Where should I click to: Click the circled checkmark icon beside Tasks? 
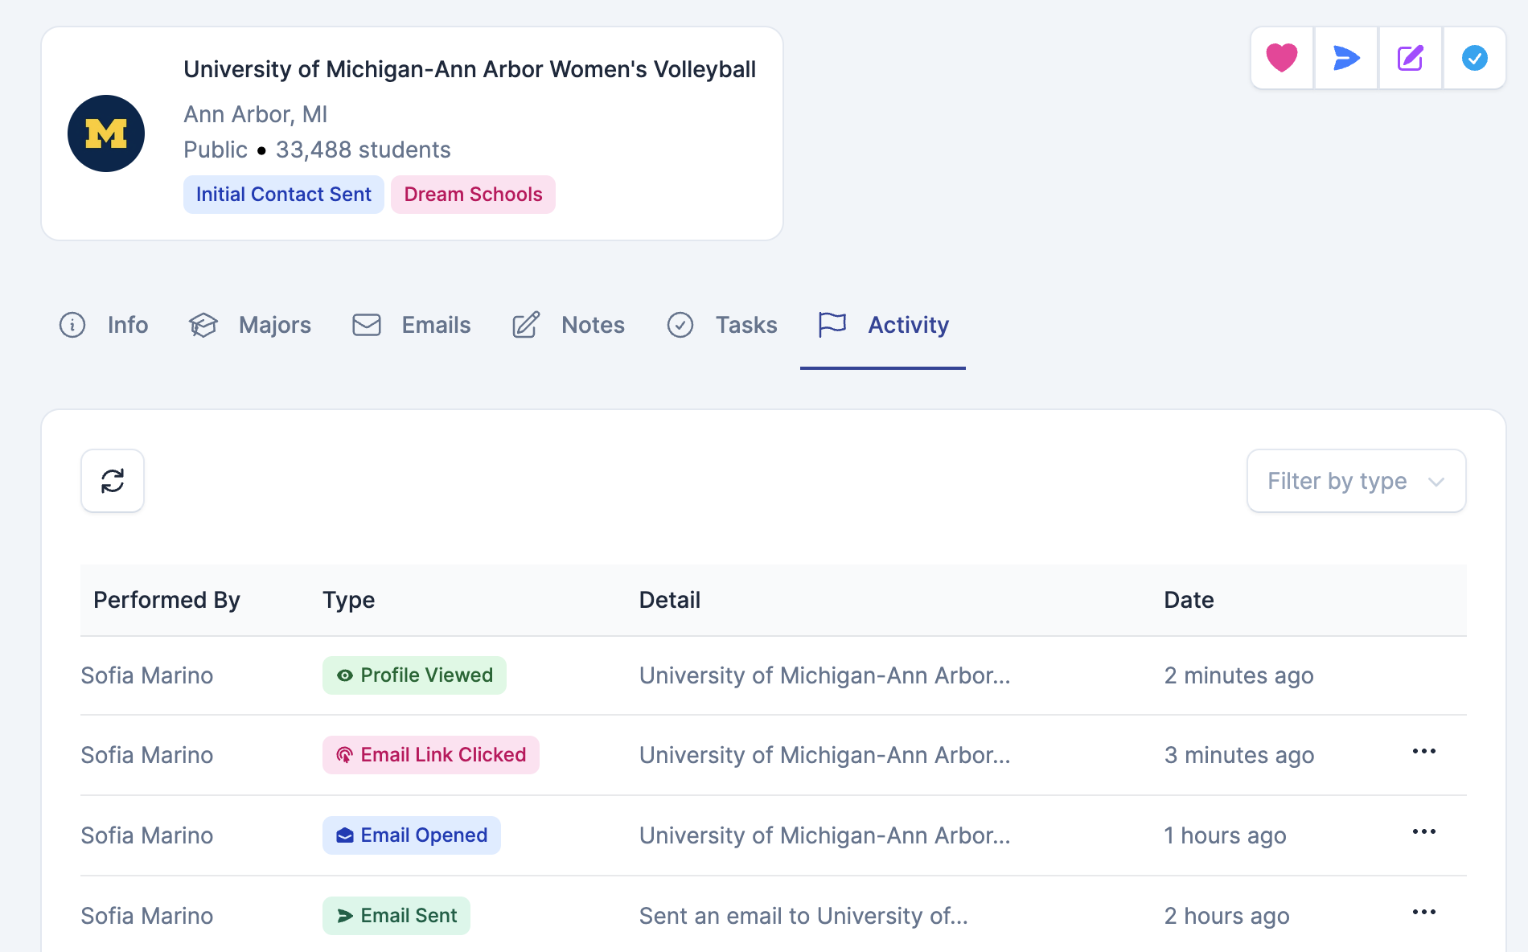click(680, 325)
